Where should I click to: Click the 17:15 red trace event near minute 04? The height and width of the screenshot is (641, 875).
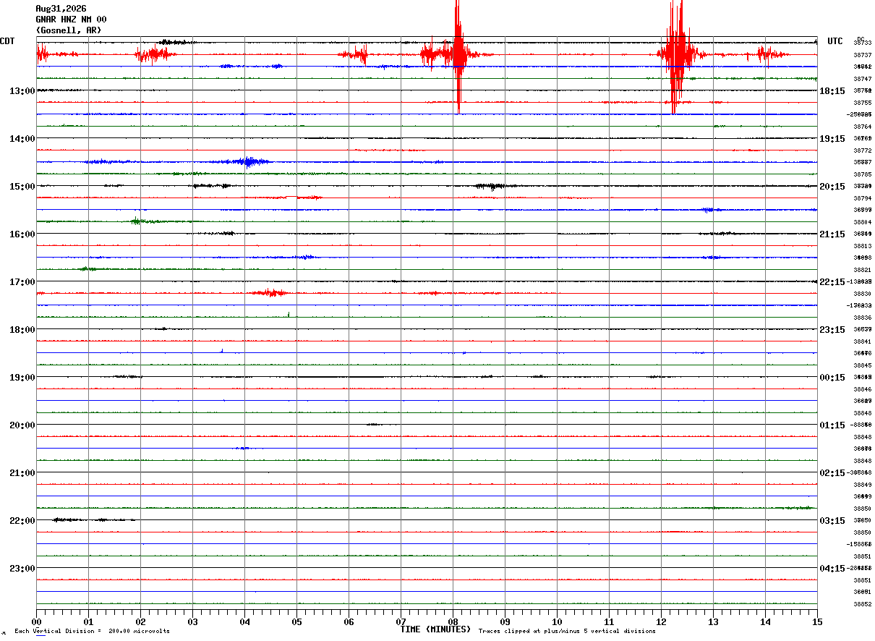click(269, 293)
